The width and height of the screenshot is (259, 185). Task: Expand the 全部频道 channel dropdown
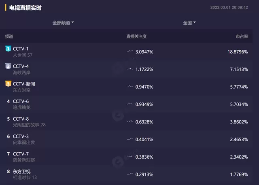[x=63, y=23]
